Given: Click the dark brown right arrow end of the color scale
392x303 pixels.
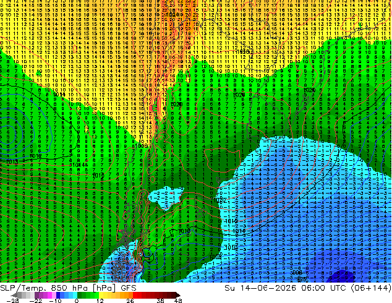Looking at the screenshot, I should pyautogui.click(x=177, y=295).
